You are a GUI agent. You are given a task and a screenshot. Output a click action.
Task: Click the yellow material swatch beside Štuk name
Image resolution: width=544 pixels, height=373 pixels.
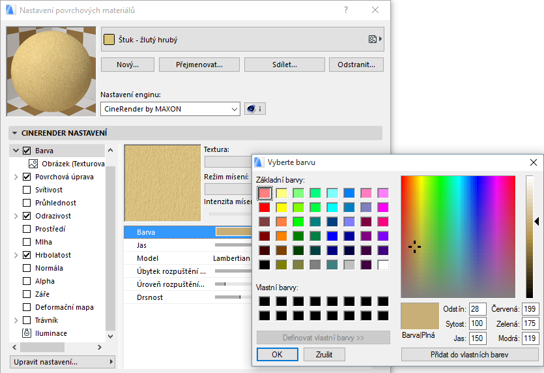[109, 40]
